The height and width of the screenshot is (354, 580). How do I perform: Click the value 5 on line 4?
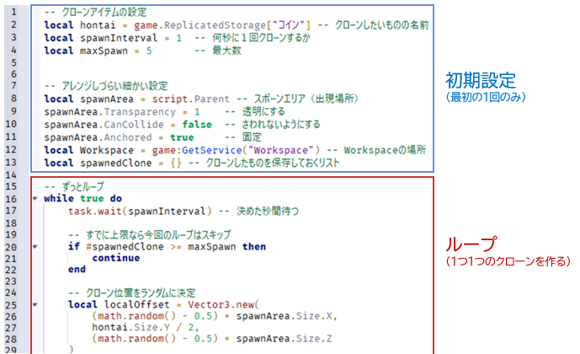pyautogui.click(x=149, y=51)
